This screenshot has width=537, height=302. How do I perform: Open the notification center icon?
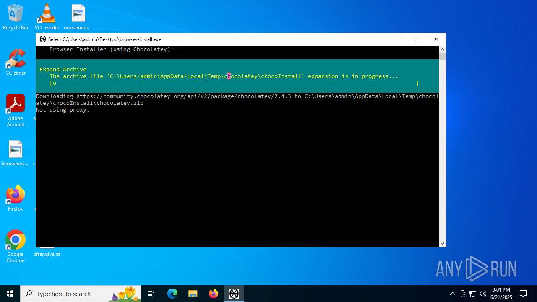tap(523, 294)
